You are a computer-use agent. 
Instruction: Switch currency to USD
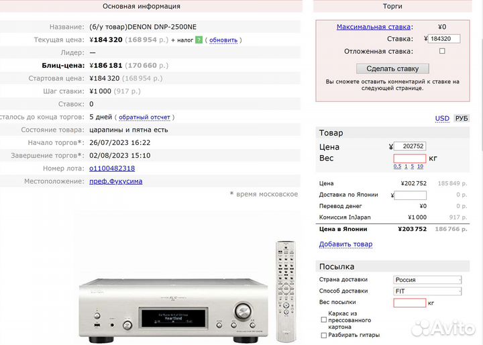pyautogui.click(x=442, y=118)
